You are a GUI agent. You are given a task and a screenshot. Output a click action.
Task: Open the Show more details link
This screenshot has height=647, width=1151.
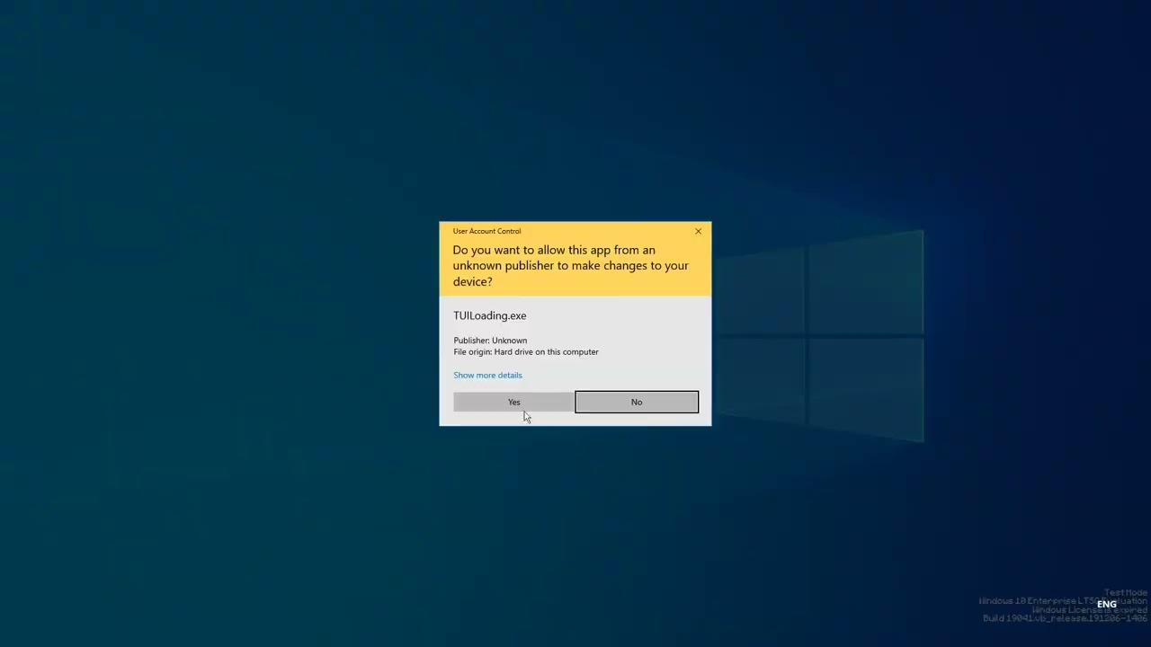(487, 375)
